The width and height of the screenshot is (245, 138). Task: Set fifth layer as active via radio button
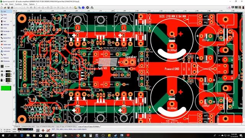[31, 131]
